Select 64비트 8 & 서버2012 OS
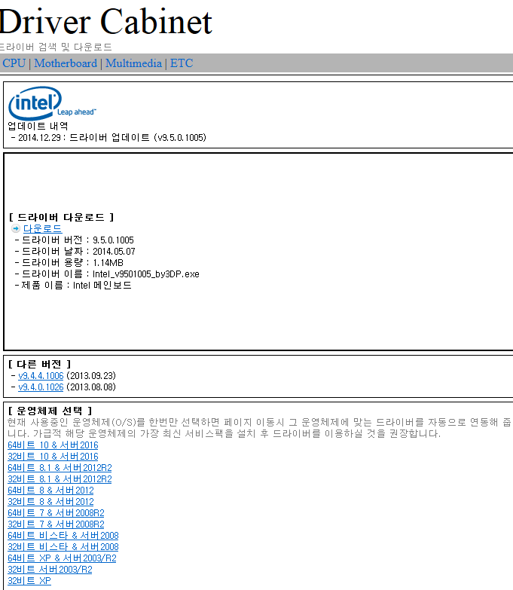This screenshot has width=513, height=590. [x=50, y=491]
